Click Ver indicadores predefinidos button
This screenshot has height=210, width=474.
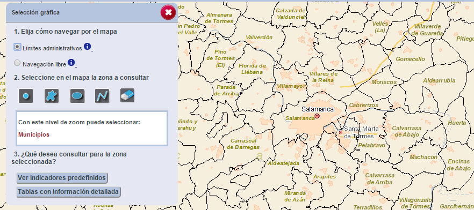[x=62, y=178]
